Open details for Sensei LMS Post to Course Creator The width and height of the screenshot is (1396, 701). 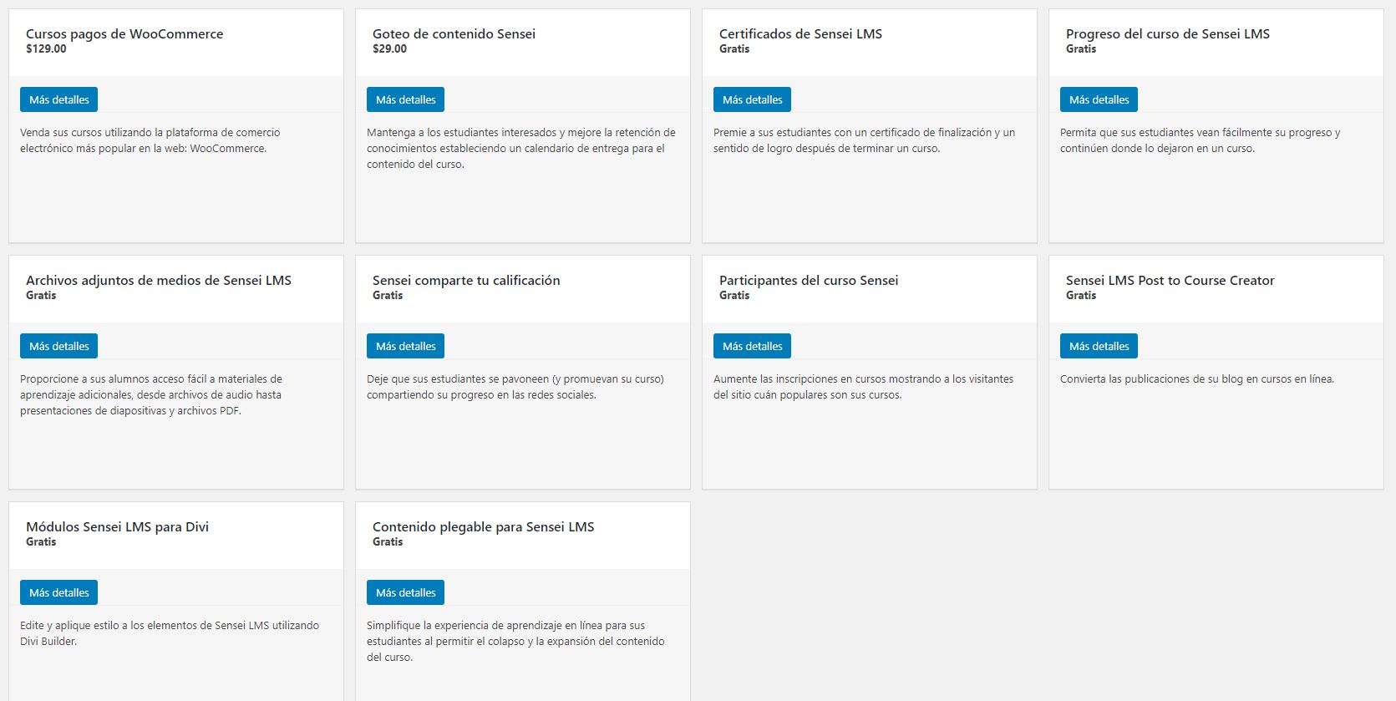click(1099, 346)
